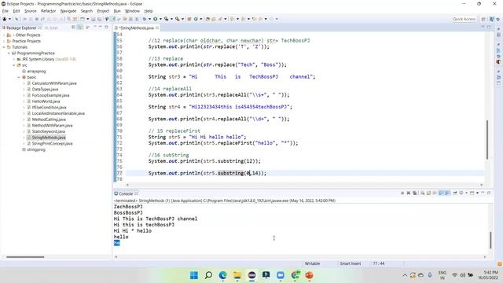Click the Smart Insert status bar entry
This screenshot has height=283, width=503.
pyautogui.click(x=351, y=263)
